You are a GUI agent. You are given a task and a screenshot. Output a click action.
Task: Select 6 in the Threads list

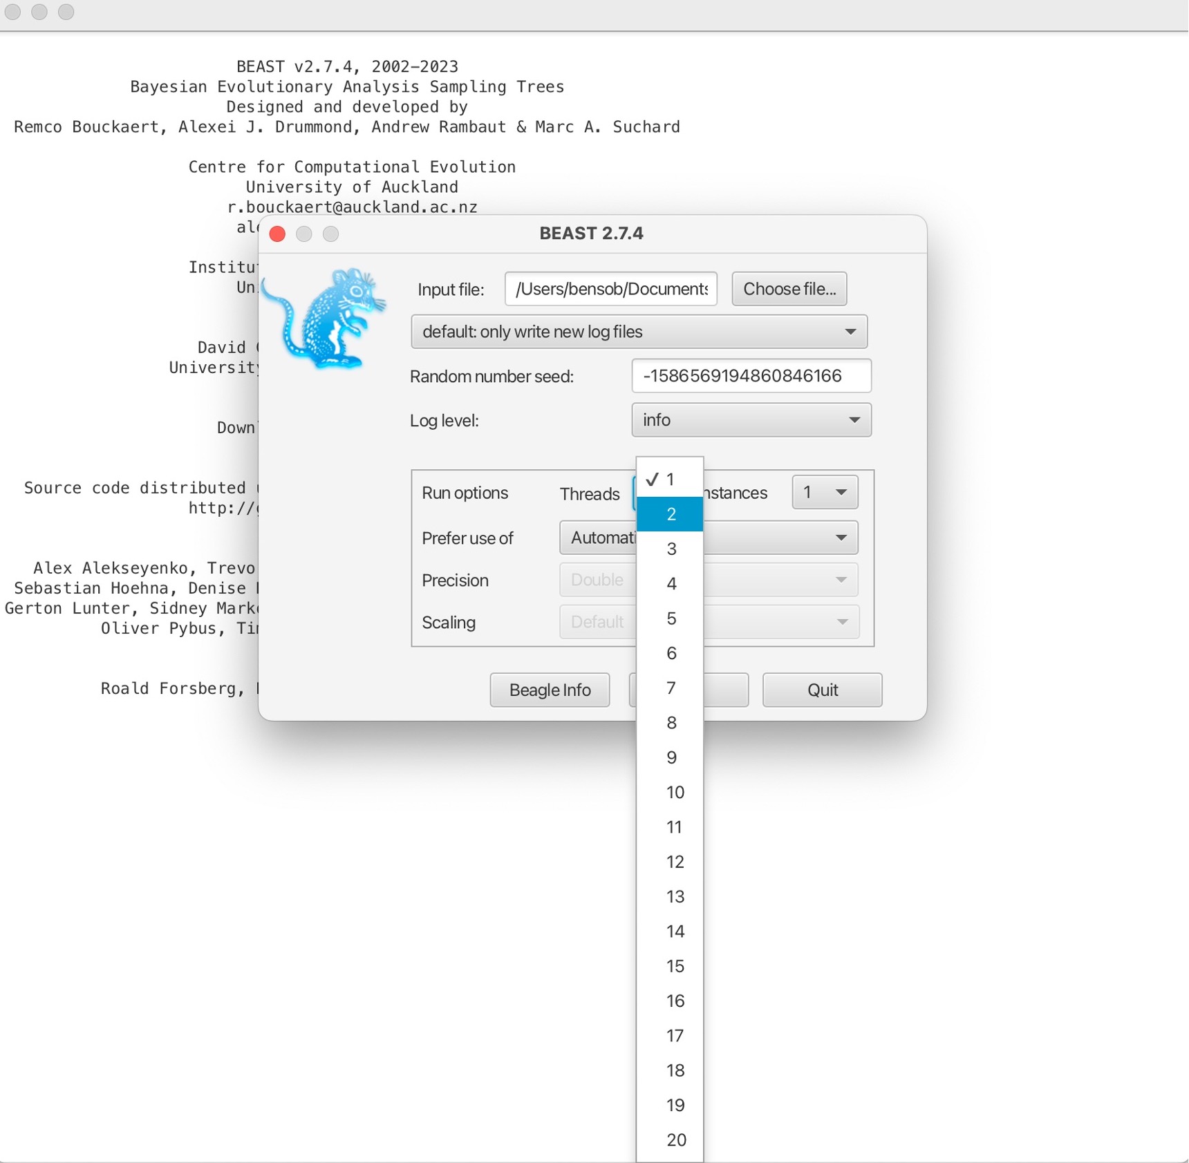(670, 653)
